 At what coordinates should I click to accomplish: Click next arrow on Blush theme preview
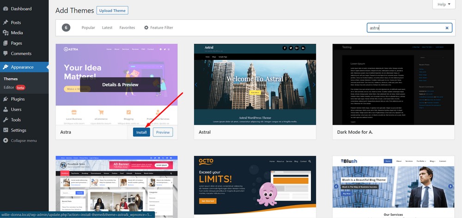coord(450,186)
